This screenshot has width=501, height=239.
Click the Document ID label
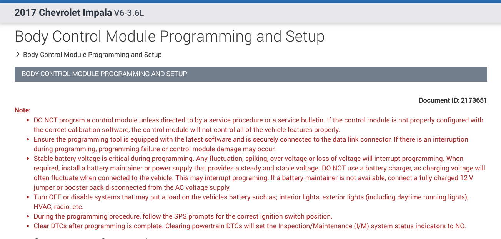pyautogui.click(x=438, y=100)
